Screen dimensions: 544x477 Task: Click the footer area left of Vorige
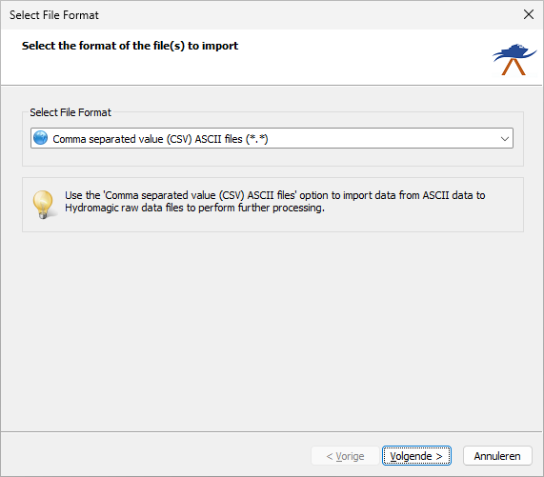(x=156, y=455)
